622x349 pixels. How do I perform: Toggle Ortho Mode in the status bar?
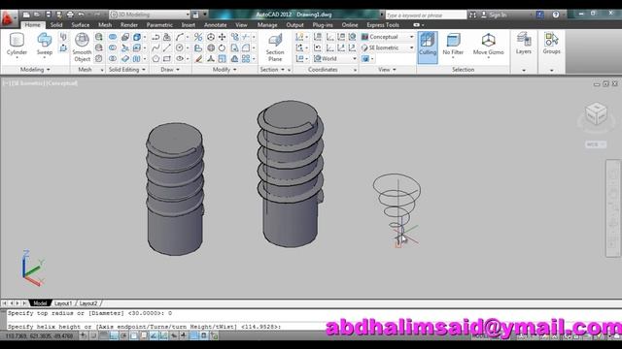point(114,336)
